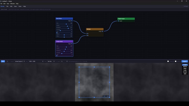Click the Simplex Noise Height output port
Viewport: 189px width, 106px height.
point(72,44)
